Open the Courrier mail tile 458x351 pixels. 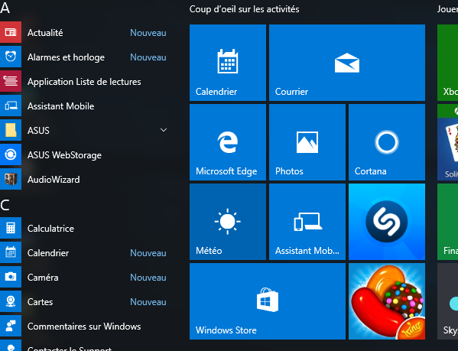pyautogui.click(x=347, y=63)
